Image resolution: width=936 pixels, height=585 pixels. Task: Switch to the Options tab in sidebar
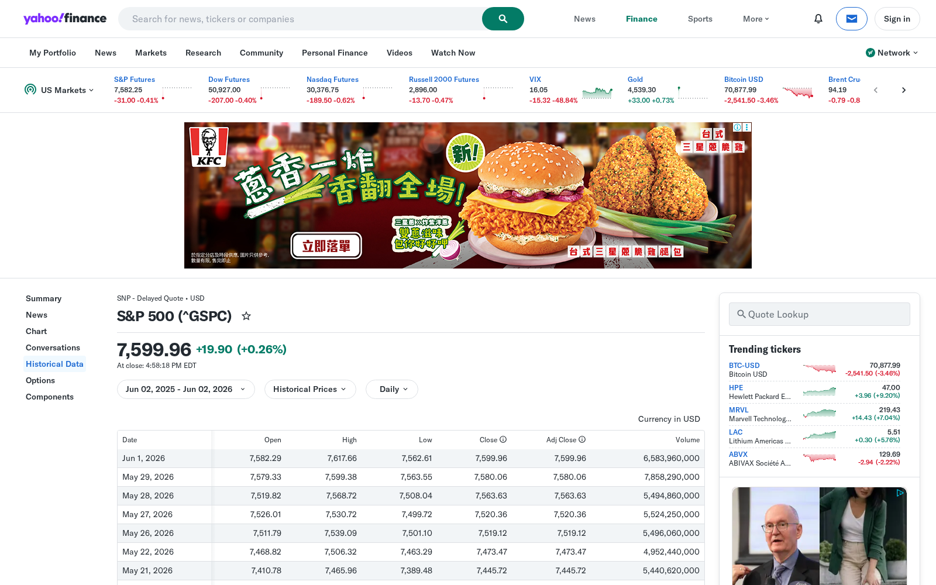(40, 380)
